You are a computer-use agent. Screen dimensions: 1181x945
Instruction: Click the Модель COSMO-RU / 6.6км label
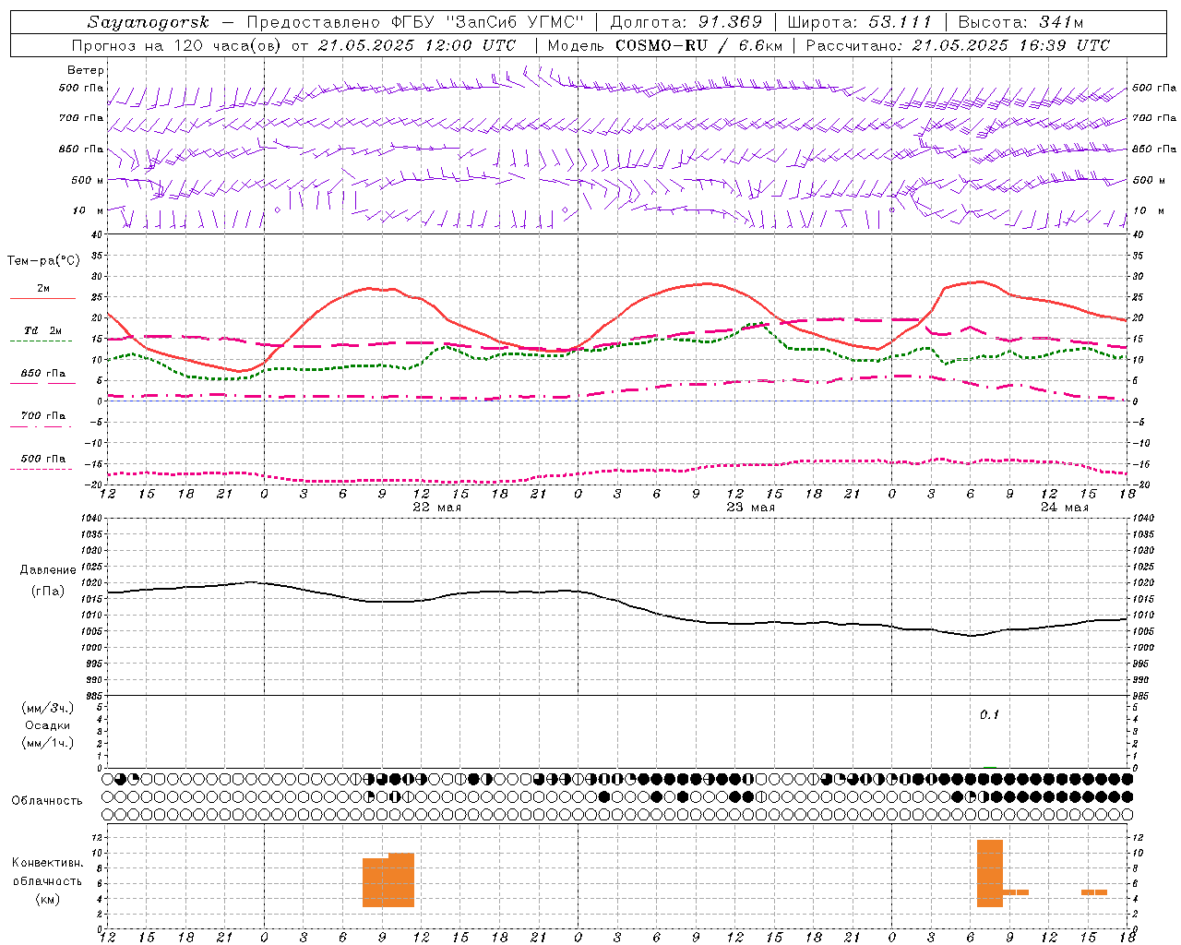[664, 45]
